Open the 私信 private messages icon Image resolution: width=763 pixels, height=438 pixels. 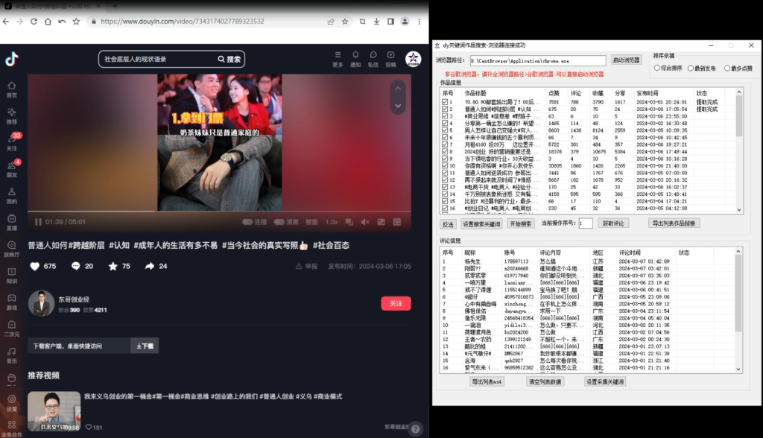[x=373, y=55]
